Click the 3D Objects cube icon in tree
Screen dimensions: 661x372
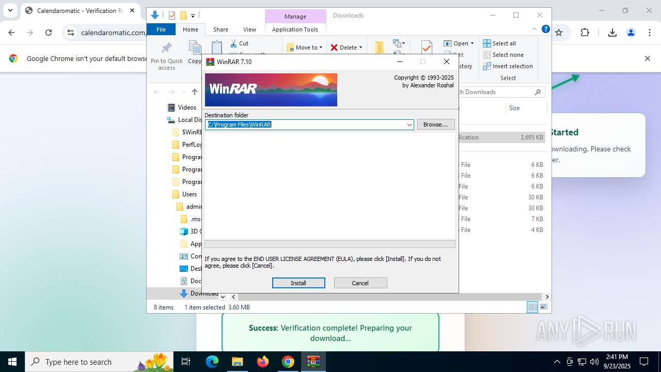click(x=184, y=231)
